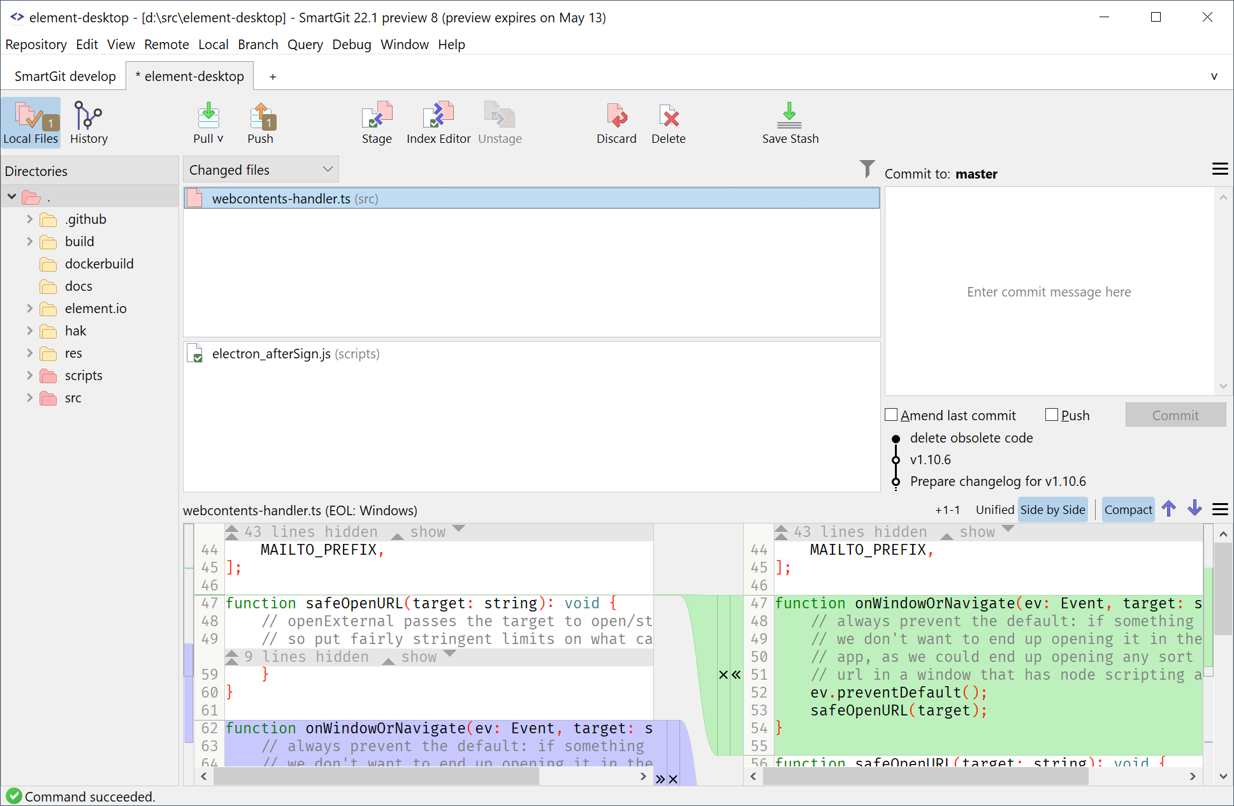Open the Index Editor
This screenshot has height=806, width=1234.
tap(438, 122)
